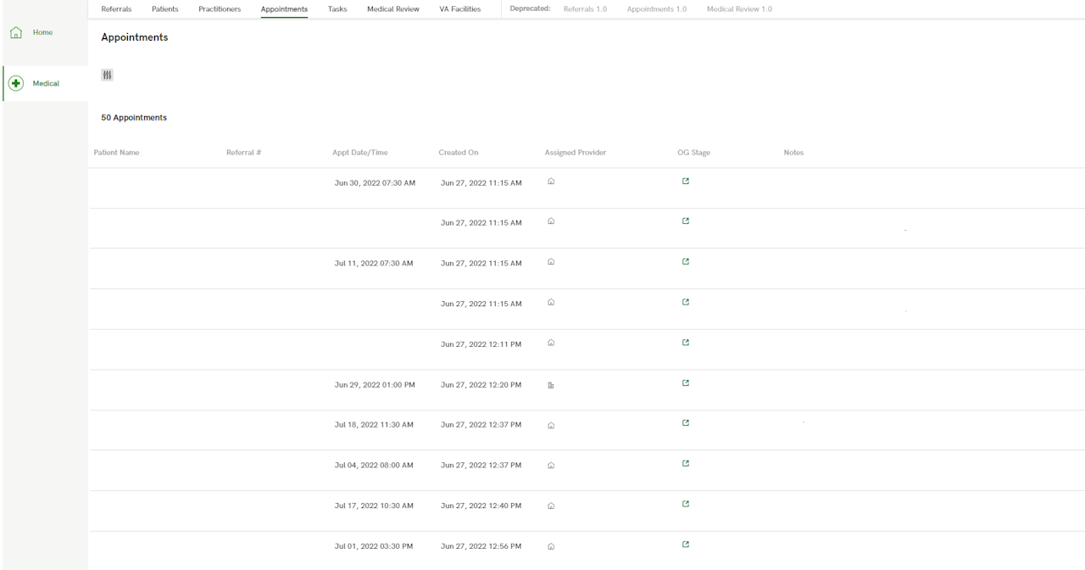The height and width of the screenshot is (570, 1085).
Task: Open external link for Jul 01 03:30 PM appointment
Action: pos(686,544)
